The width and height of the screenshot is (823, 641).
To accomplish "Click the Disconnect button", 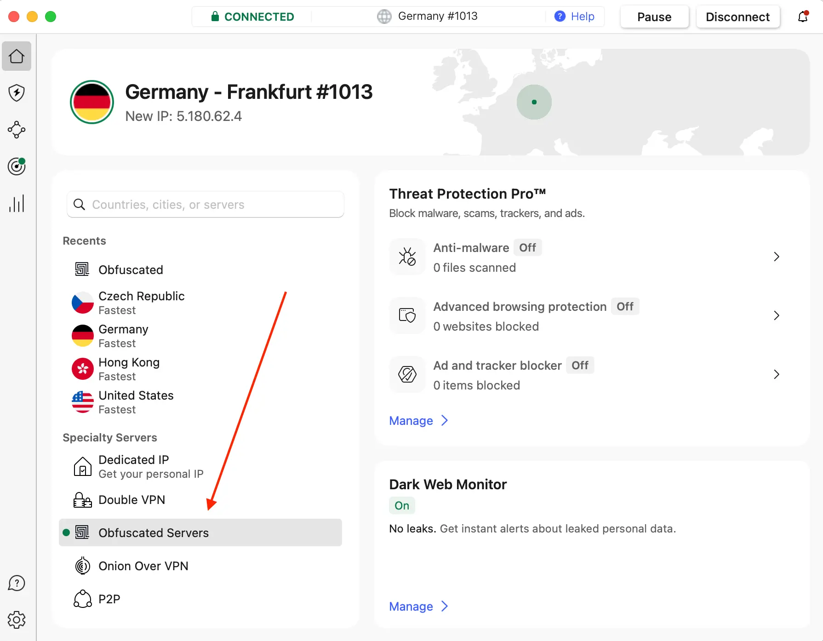I will pyautogui.click(x=737, y=17).
